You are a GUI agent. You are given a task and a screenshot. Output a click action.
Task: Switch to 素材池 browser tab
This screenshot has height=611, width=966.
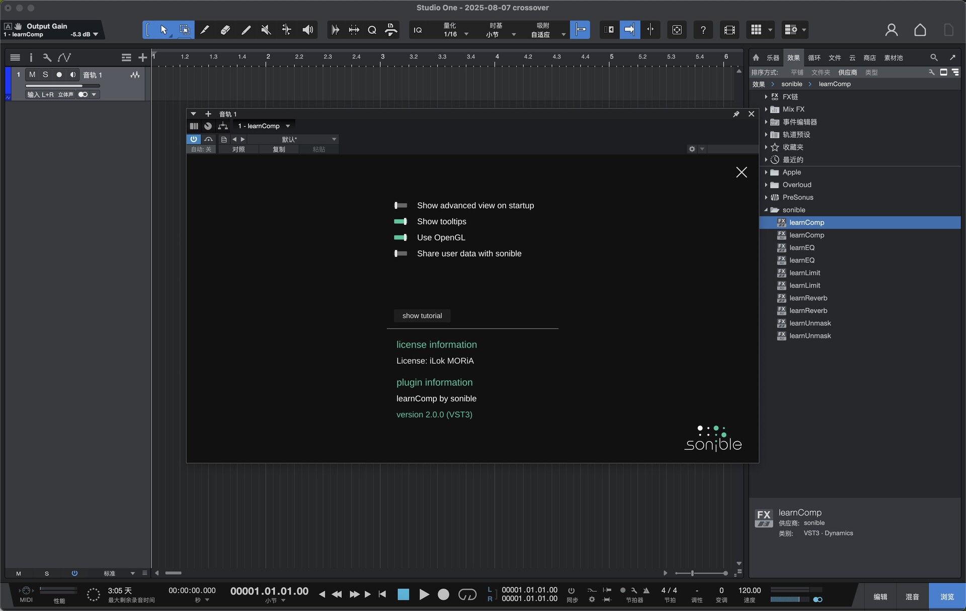coord(894,58)
